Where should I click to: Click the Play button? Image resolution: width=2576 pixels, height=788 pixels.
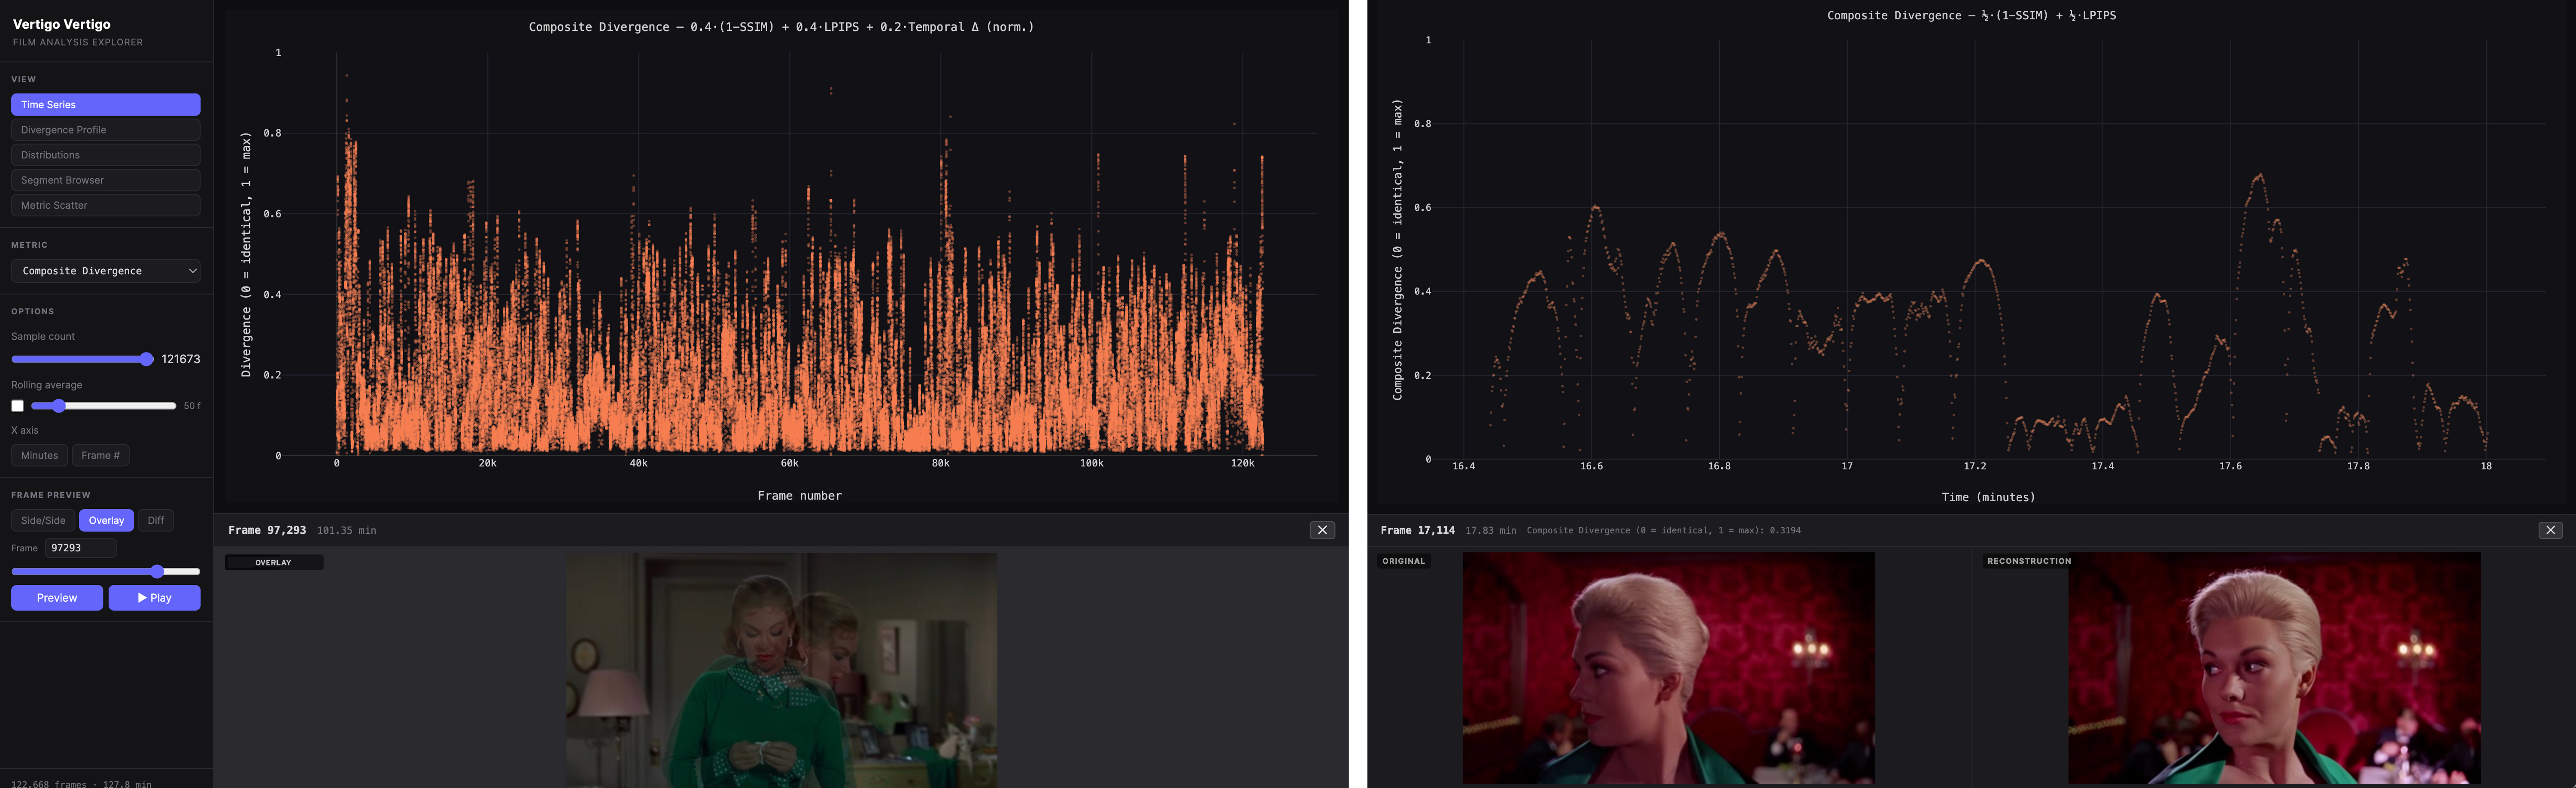[x=155, y=598]
